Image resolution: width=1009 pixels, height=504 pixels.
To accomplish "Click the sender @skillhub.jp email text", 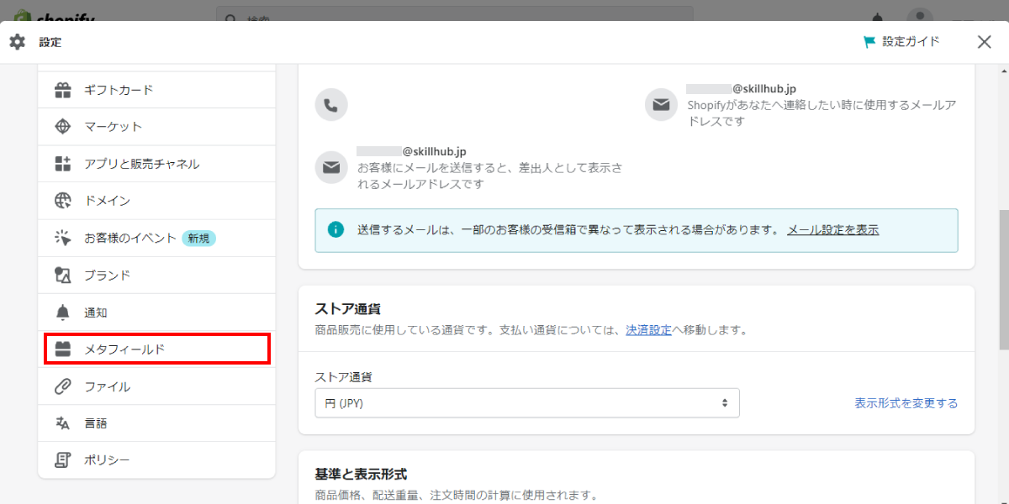I will [x=411, y=151].
